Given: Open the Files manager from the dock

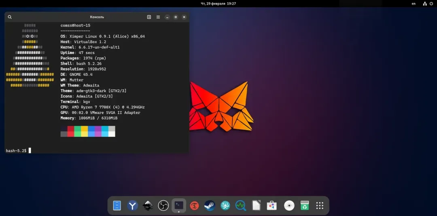Looking at the screenshot, I should coord(117,206).
